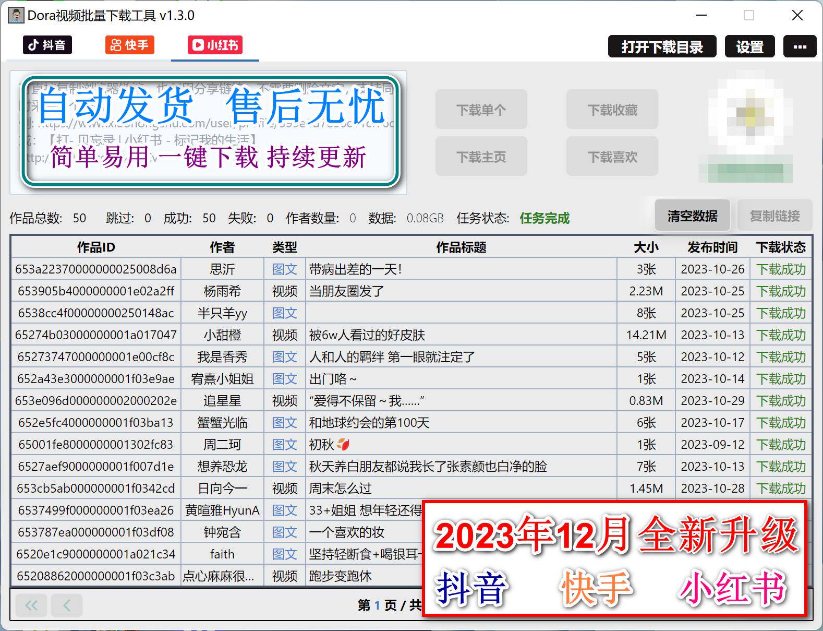Sort by 作品ID column header
The width and height of the screenshot is (823, 631).
click(96, 247)
